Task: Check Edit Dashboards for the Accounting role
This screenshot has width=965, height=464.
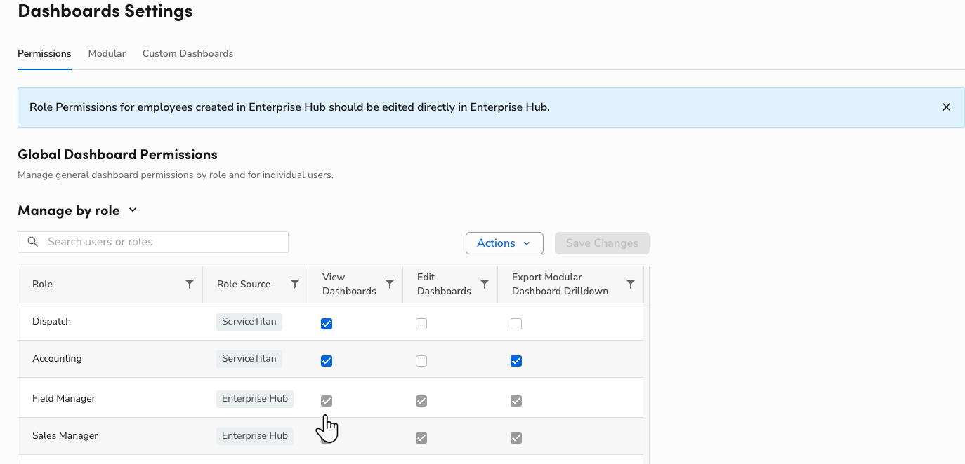Action: coord(421,360)
